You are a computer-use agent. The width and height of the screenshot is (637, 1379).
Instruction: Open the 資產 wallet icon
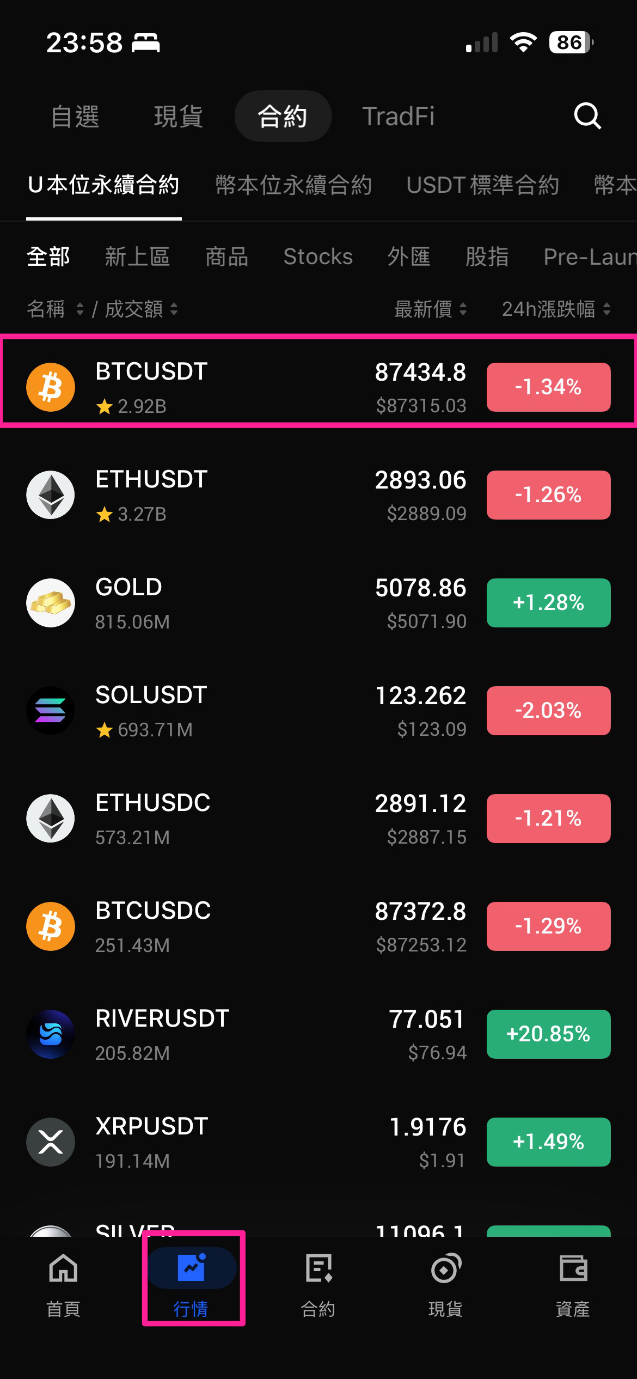(573, 1269)
